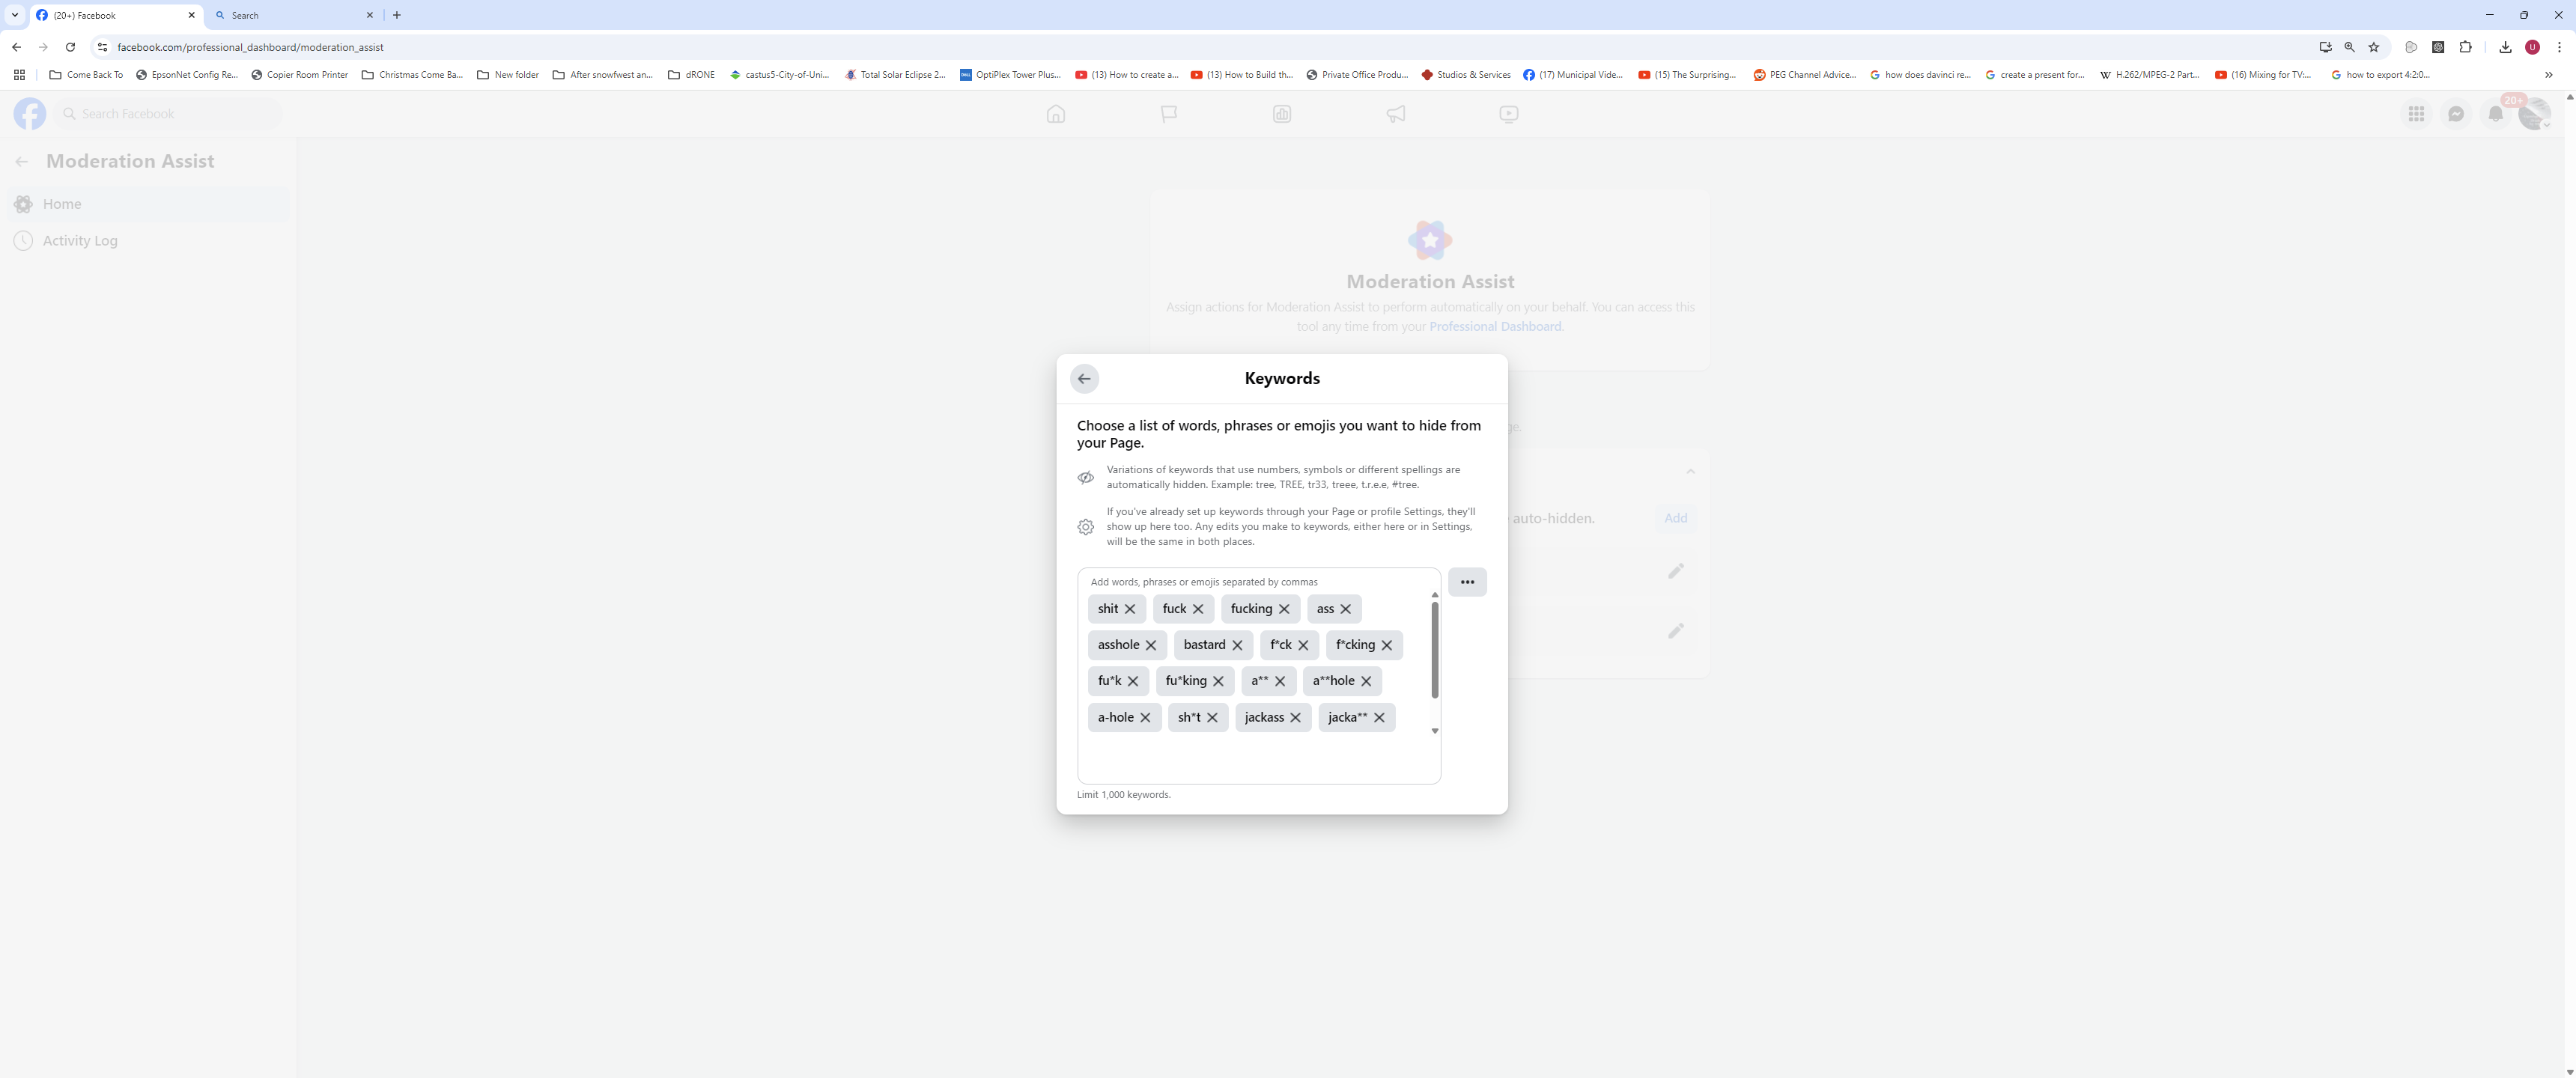Image resolution: width=2576 pixels, height=1078 pixels.
Task: Open 'New folder' bookmark folder
Action: coord(508,75)
